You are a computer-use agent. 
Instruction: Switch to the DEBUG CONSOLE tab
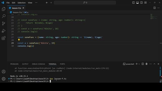click(38, 64)
